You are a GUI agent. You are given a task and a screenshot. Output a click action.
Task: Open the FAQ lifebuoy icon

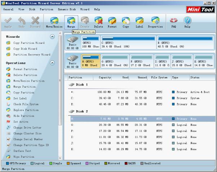[x=173, y=22]
